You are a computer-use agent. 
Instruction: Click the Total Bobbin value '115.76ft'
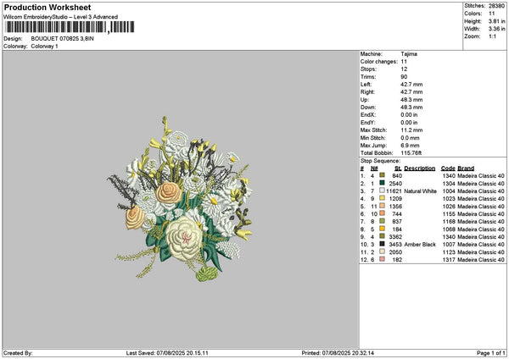(x=411, y=153)
